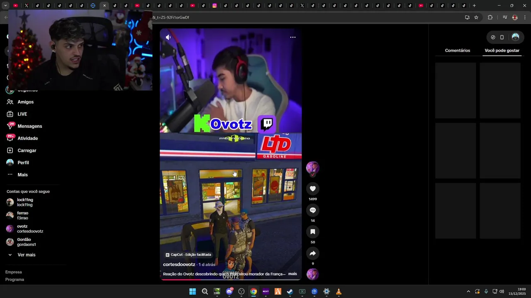Open NZXT CAM from the taskbar
Screen dimensions: 531x298
(266, 291)
